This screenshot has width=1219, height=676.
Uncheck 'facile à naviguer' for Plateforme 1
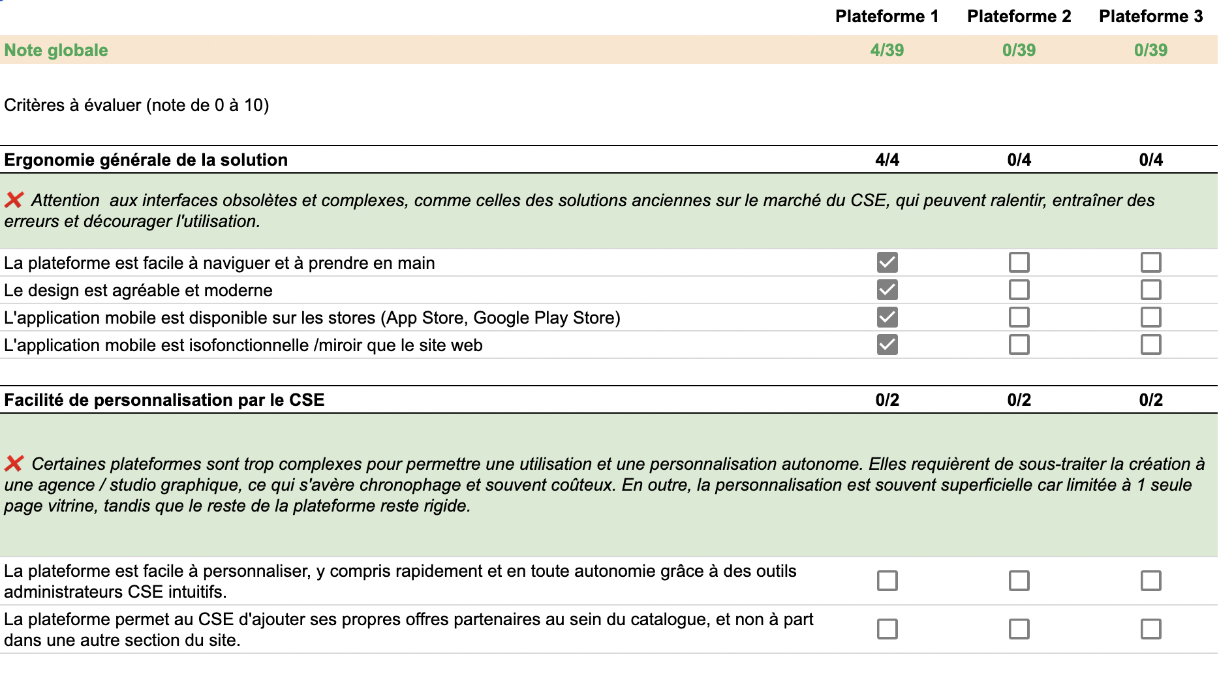887,262
